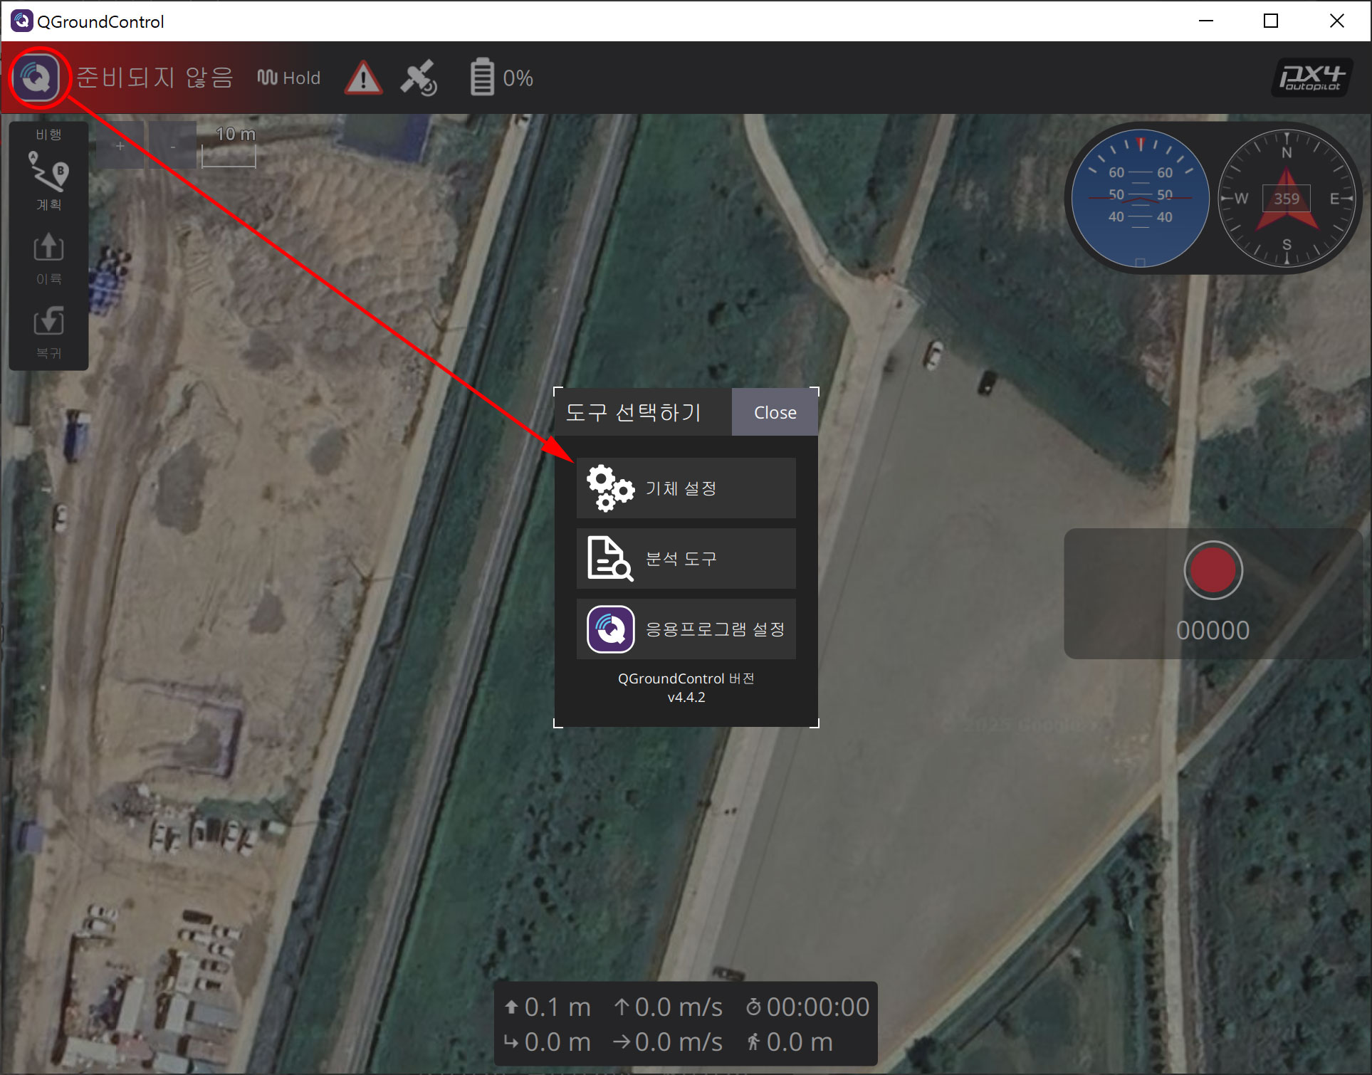Screen dimensions: 1372x1075
Task: Click the attitude indicator instrument
Action: (x=1139, y=199)
